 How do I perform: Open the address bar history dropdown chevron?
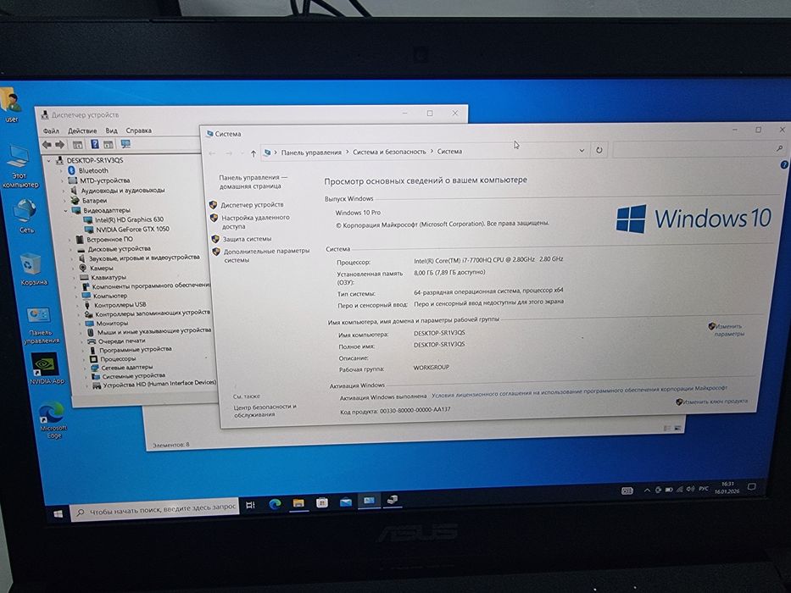(582, 150)
